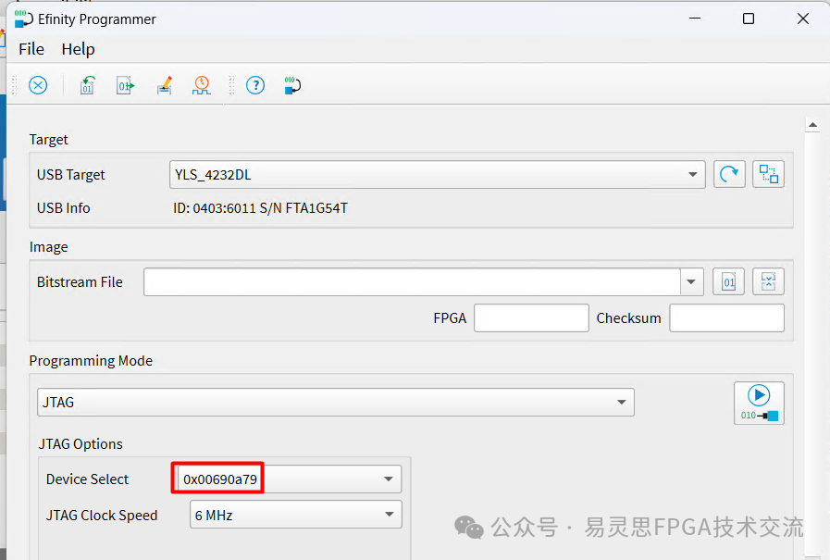Open help via the question mark icon
Screen dimensions: 830x560
click(255, 85)
